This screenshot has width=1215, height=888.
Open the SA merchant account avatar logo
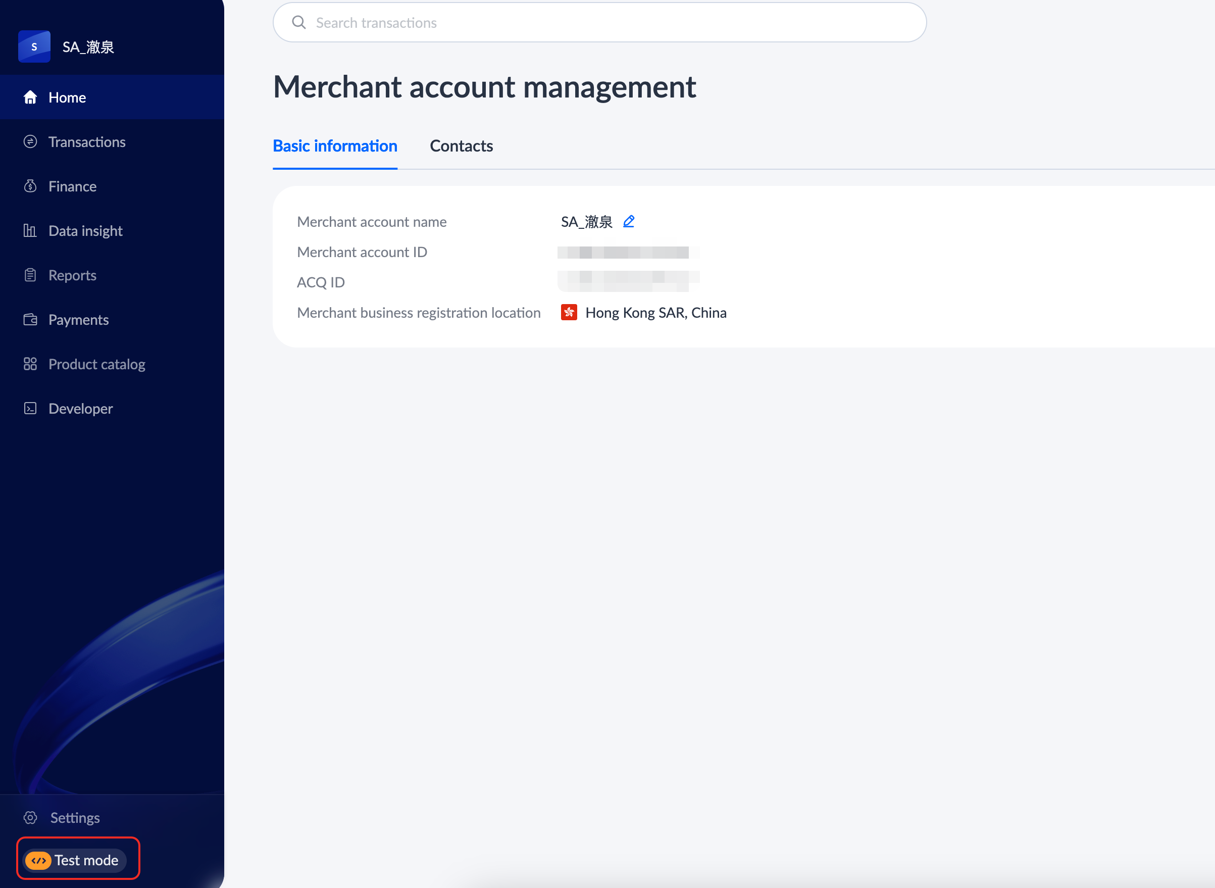(x=34, y=47)
